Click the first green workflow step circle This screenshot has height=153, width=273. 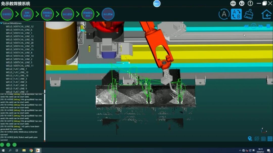coord(7,14)
